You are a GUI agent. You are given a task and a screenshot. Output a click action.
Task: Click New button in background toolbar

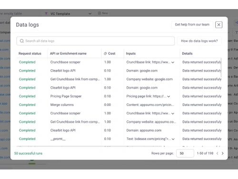[103, 13]
